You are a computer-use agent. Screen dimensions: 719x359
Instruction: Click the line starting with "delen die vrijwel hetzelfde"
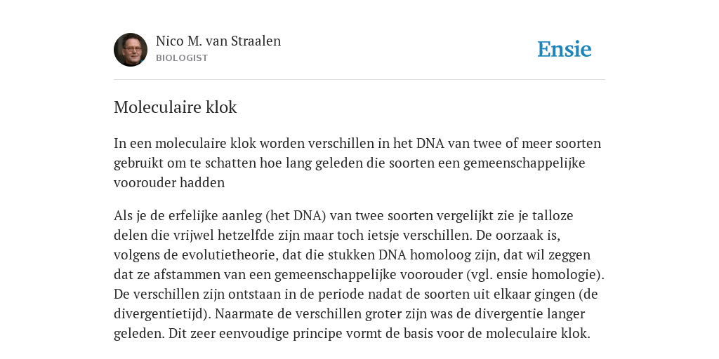(337, 235)
